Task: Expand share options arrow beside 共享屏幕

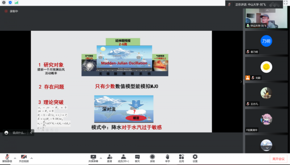Action: [x=101, y=158]
